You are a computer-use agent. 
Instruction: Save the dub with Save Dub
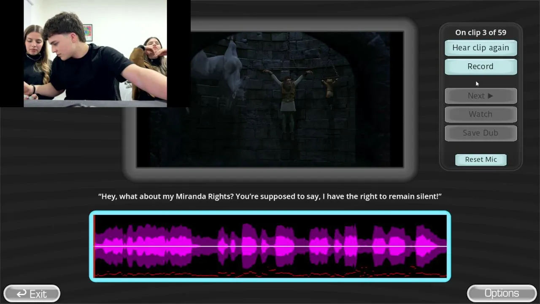481,133
